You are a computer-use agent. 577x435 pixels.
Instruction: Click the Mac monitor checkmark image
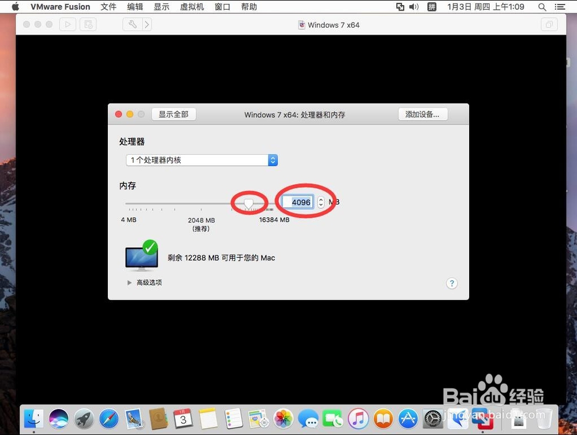tap(142, 255)
